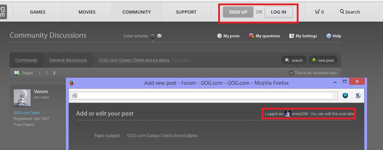
Task: Click the Firefox logo in popup title bar
Action: tap(72, 83)
